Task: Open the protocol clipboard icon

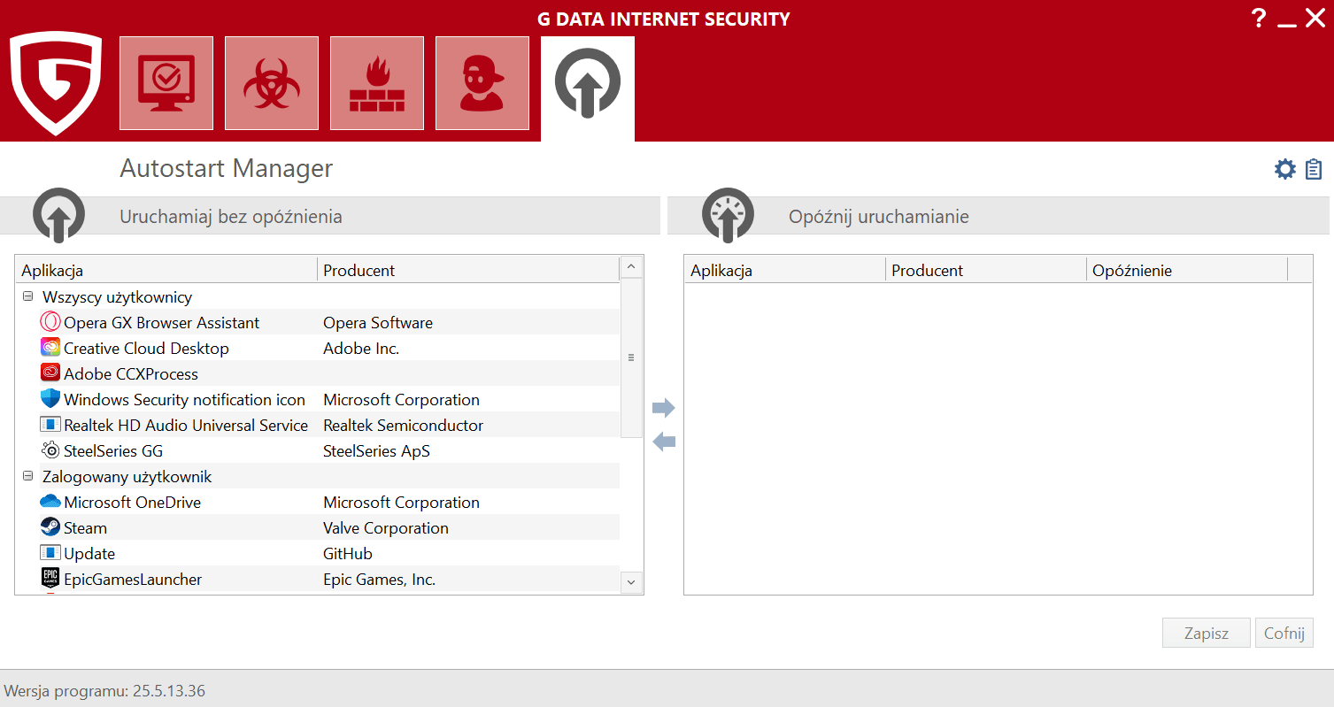Action: [1314, 169]
